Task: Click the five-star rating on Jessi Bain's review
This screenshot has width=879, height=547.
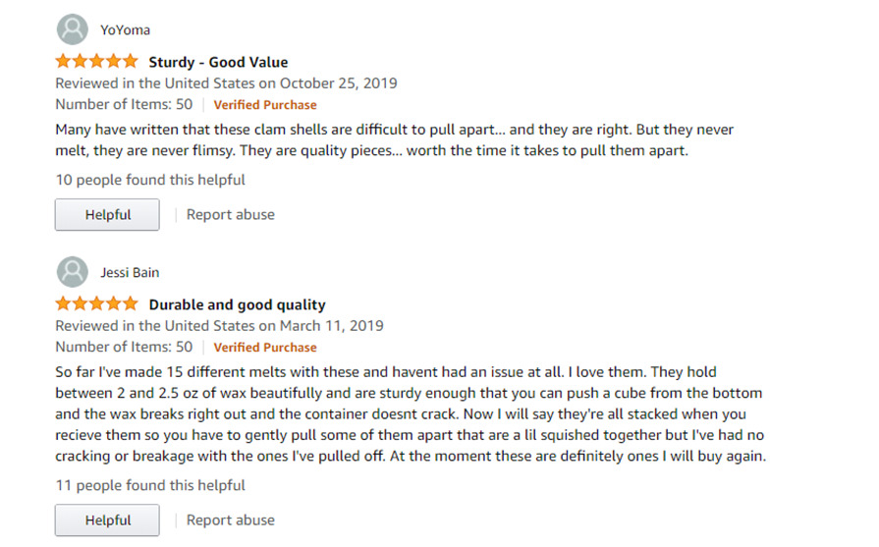Action: click(x=96, y=303)
